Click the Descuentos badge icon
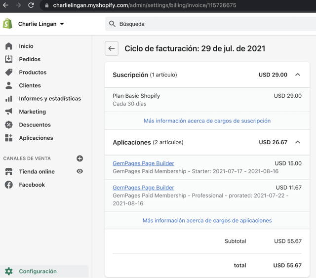This screenshot has height=278, width=316. [x=9, y=125]
